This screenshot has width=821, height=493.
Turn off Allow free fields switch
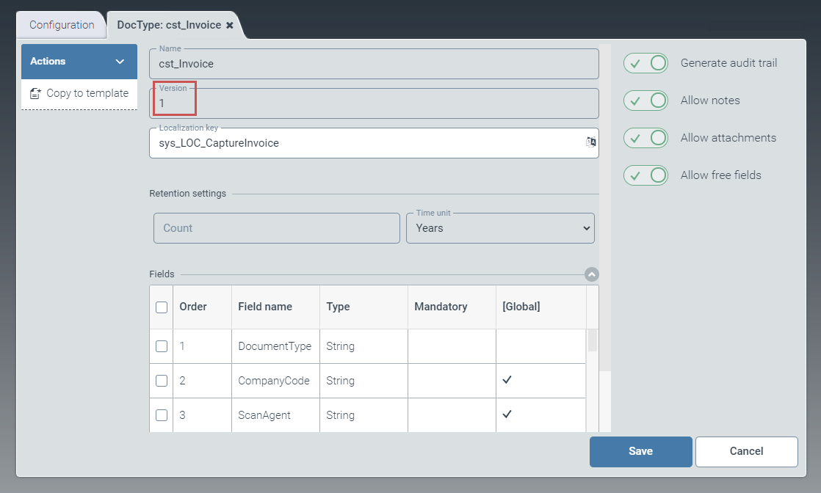[x=645, y=175]
